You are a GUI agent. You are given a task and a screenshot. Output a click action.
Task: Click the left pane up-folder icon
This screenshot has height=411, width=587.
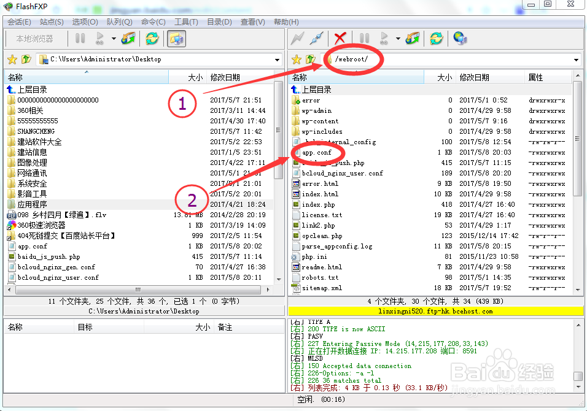[26, 59]
